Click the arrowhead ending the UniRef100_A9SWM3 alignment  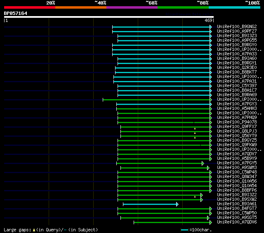(208, 168)
